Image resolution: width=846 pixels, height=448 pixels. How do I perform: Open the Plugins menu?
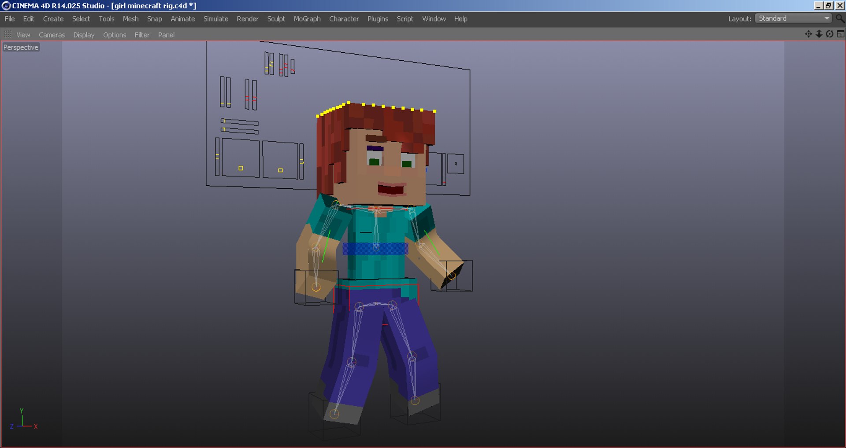378,19
